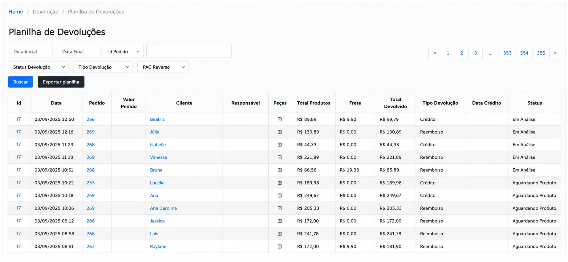Show pieces for Jessica's return
Image resolution: width=568 pixels, height=262 pixels.
(280, 221)
